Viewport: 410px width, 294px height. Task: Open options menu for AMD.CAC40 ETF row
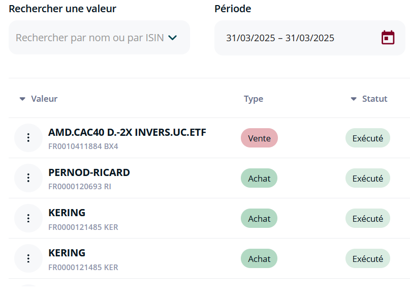[28, 138]
